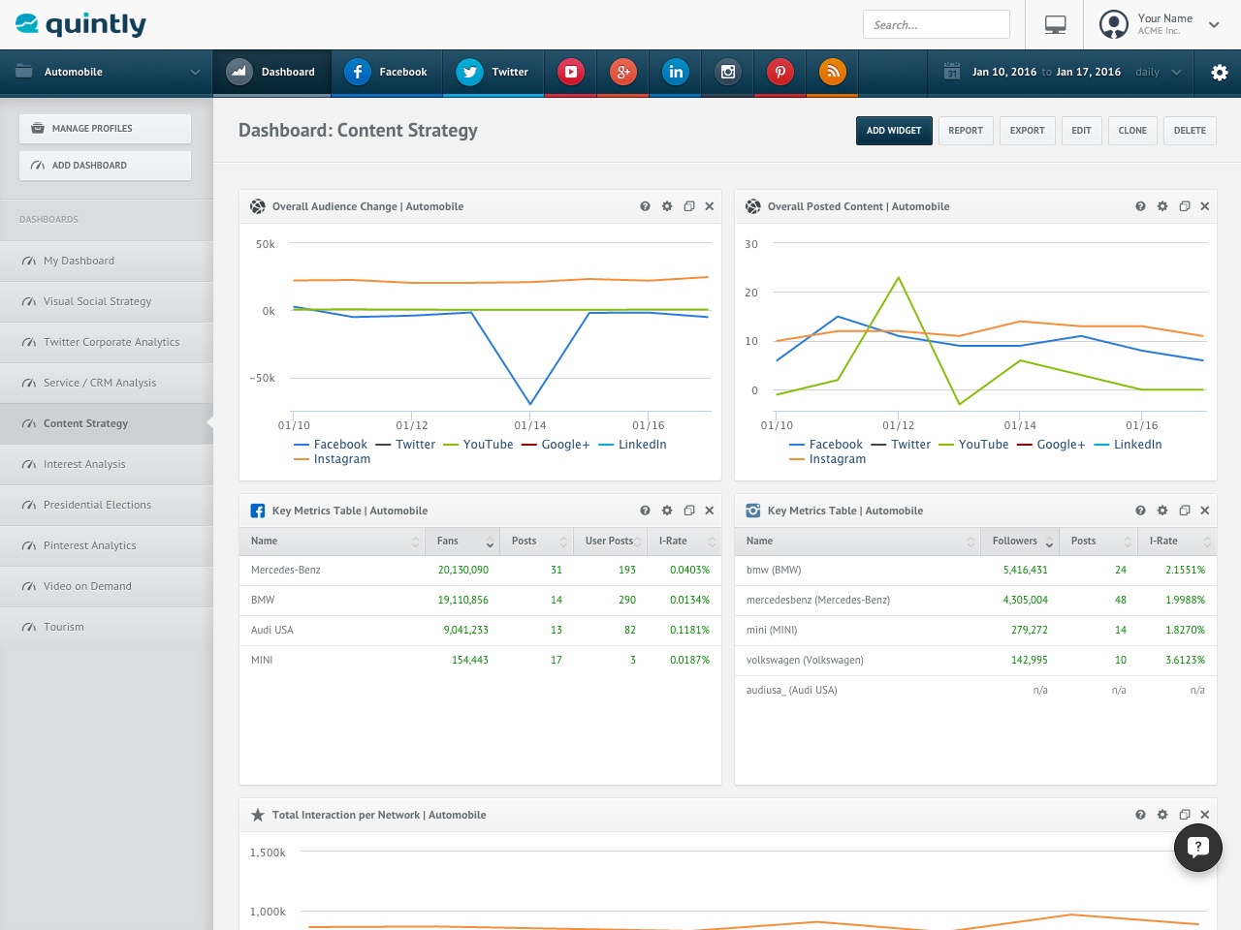Click the Manage Profiles button
This screenshot has width=1241, height=930.
coord(105,129)
